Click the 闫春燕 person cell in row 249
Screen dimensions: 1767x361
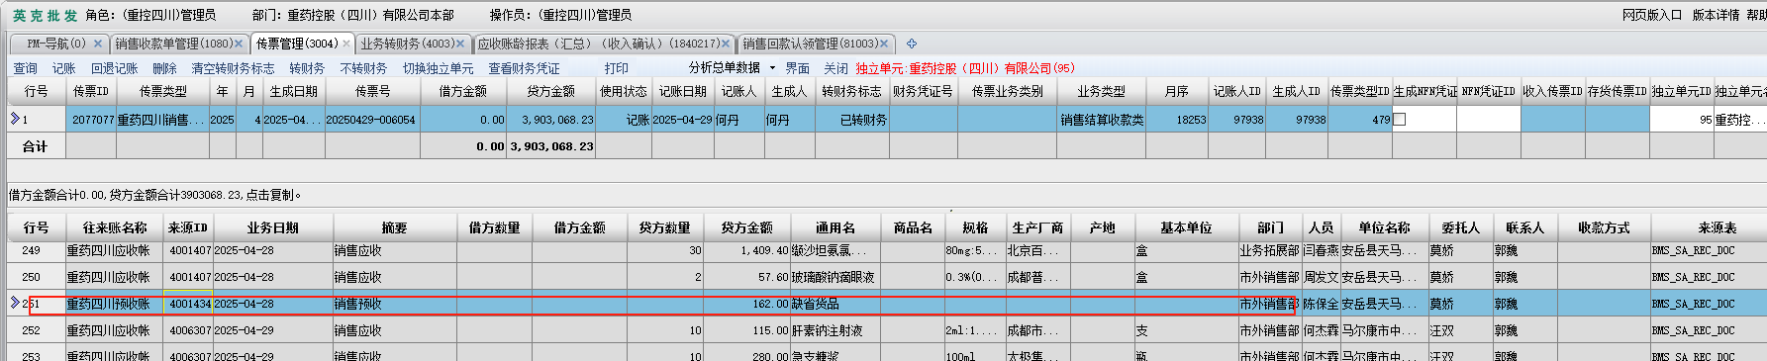point(1321,251)
